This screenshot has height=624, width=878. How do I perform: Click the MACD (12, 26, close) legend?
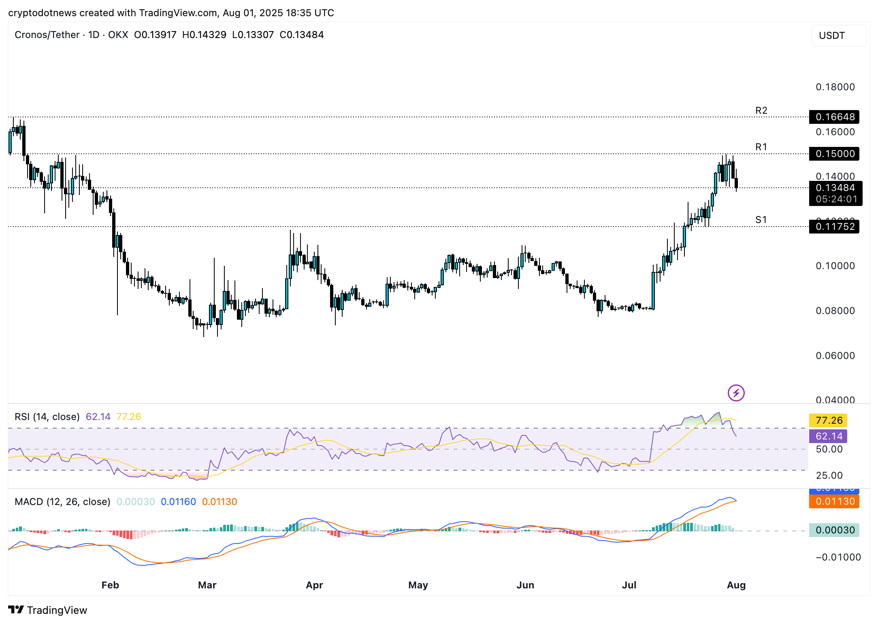click(x=62, y=502)
